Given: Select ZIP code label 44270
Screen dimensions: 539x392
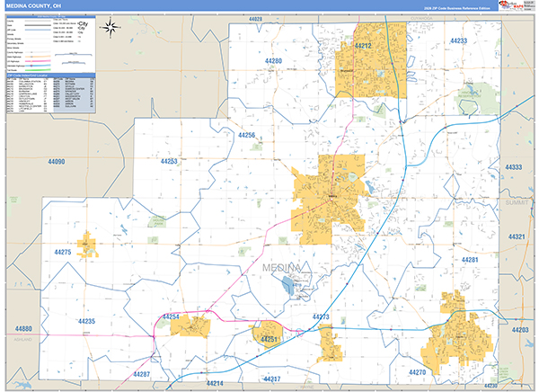Looking at the screenshot, I should 417,372.
